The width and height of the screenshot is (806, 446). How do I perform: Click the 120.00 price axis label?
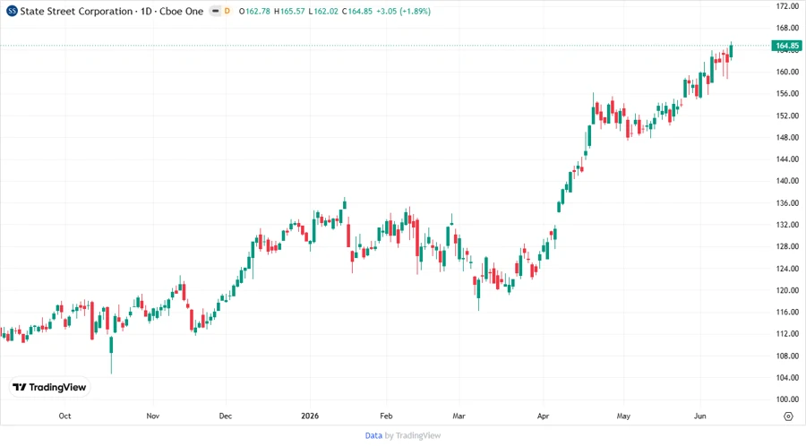787,290
